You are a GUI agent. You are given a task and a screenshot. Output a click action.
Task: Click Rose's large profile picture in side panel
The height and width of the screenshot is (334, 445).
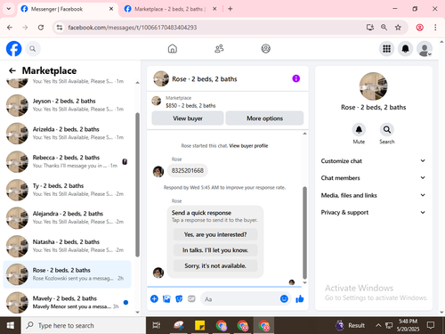coord(373,86)
